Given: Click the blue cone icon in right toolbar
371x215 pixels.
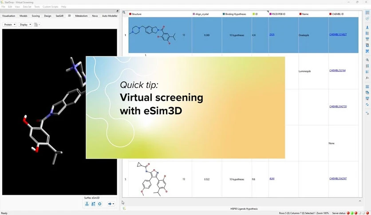Looking at the screenshot, I should (x=367, y=27).
